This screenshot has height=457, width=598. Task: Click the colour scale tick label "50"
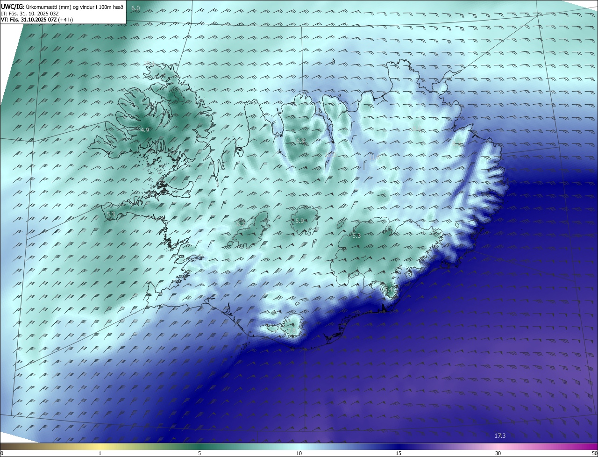594,453
